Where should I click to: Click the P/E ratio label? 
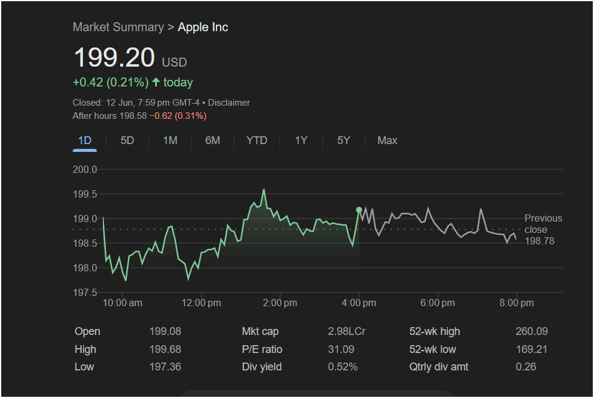pyautogui.click(x=262, y=349)
